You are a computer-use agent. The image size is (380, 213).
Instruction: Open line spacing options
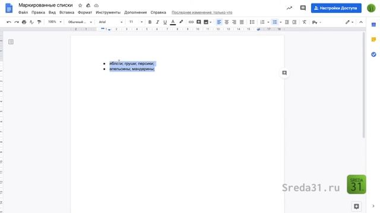(x=252, y=22)
